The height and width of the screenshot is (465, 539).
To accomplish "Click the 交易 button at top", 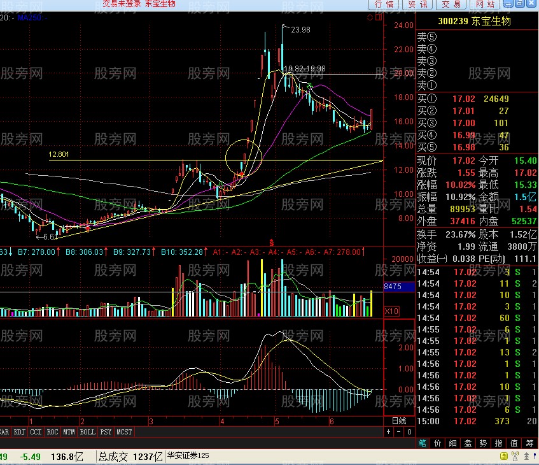I will point(451,4).
